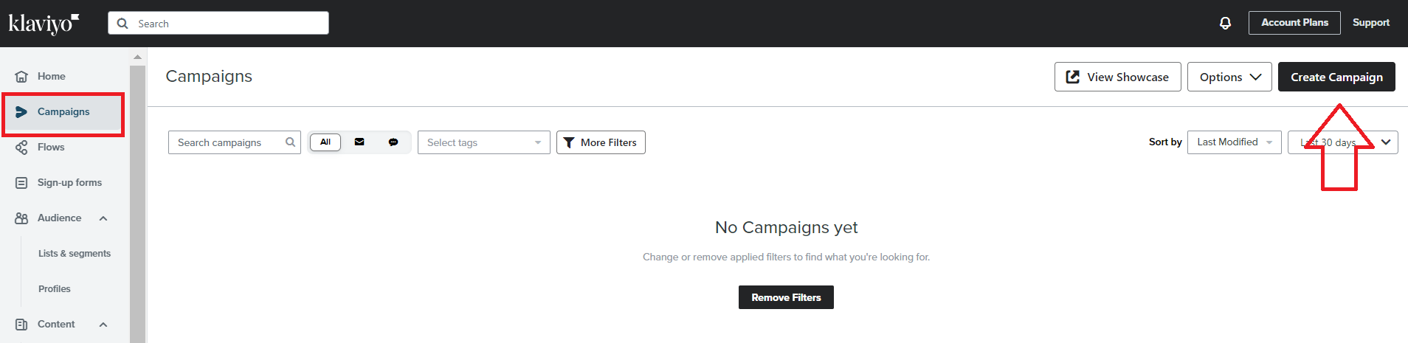Image resolution: width=1408 pixels, height=343 pixels.
Task: Filter campaigns by email envelope icon
Action: pyautogui.click(x=359, y=142)
